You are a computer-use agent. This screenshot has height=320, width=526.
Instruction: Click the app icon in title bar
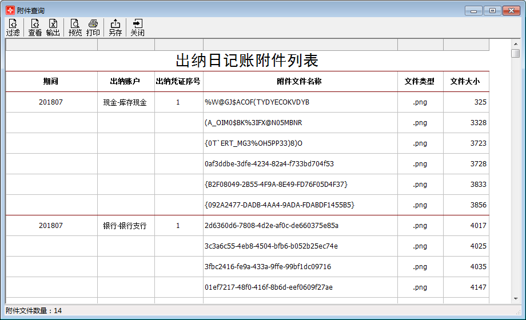10,10
